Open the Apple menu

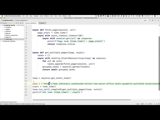[x=2, y=16]
